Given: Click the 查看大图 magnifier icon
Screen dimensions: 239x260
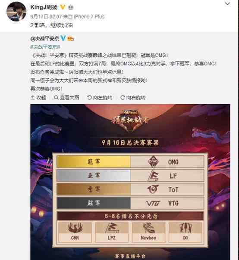Looking at the screenshot, I should click(x=57, y=97).
